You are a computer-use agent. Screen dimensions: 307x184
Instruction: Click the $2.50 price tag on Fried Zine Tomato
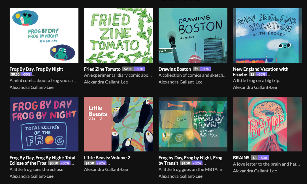(128, 69)
